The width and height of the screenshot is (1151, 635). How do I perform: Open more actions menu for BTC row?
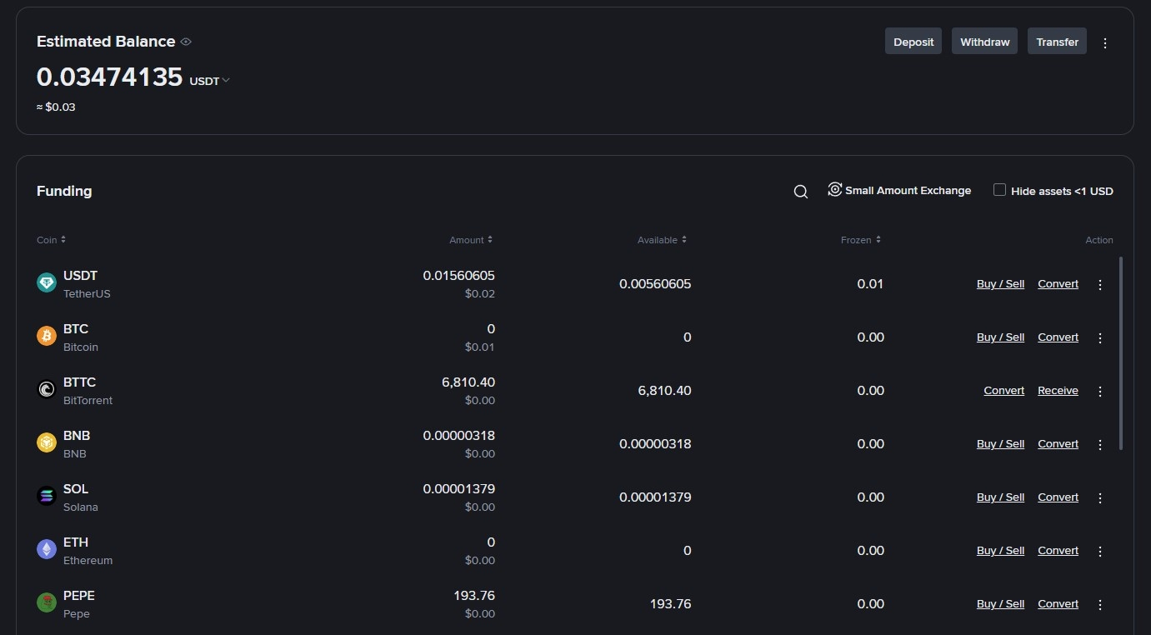click(x=1100, y=338)
